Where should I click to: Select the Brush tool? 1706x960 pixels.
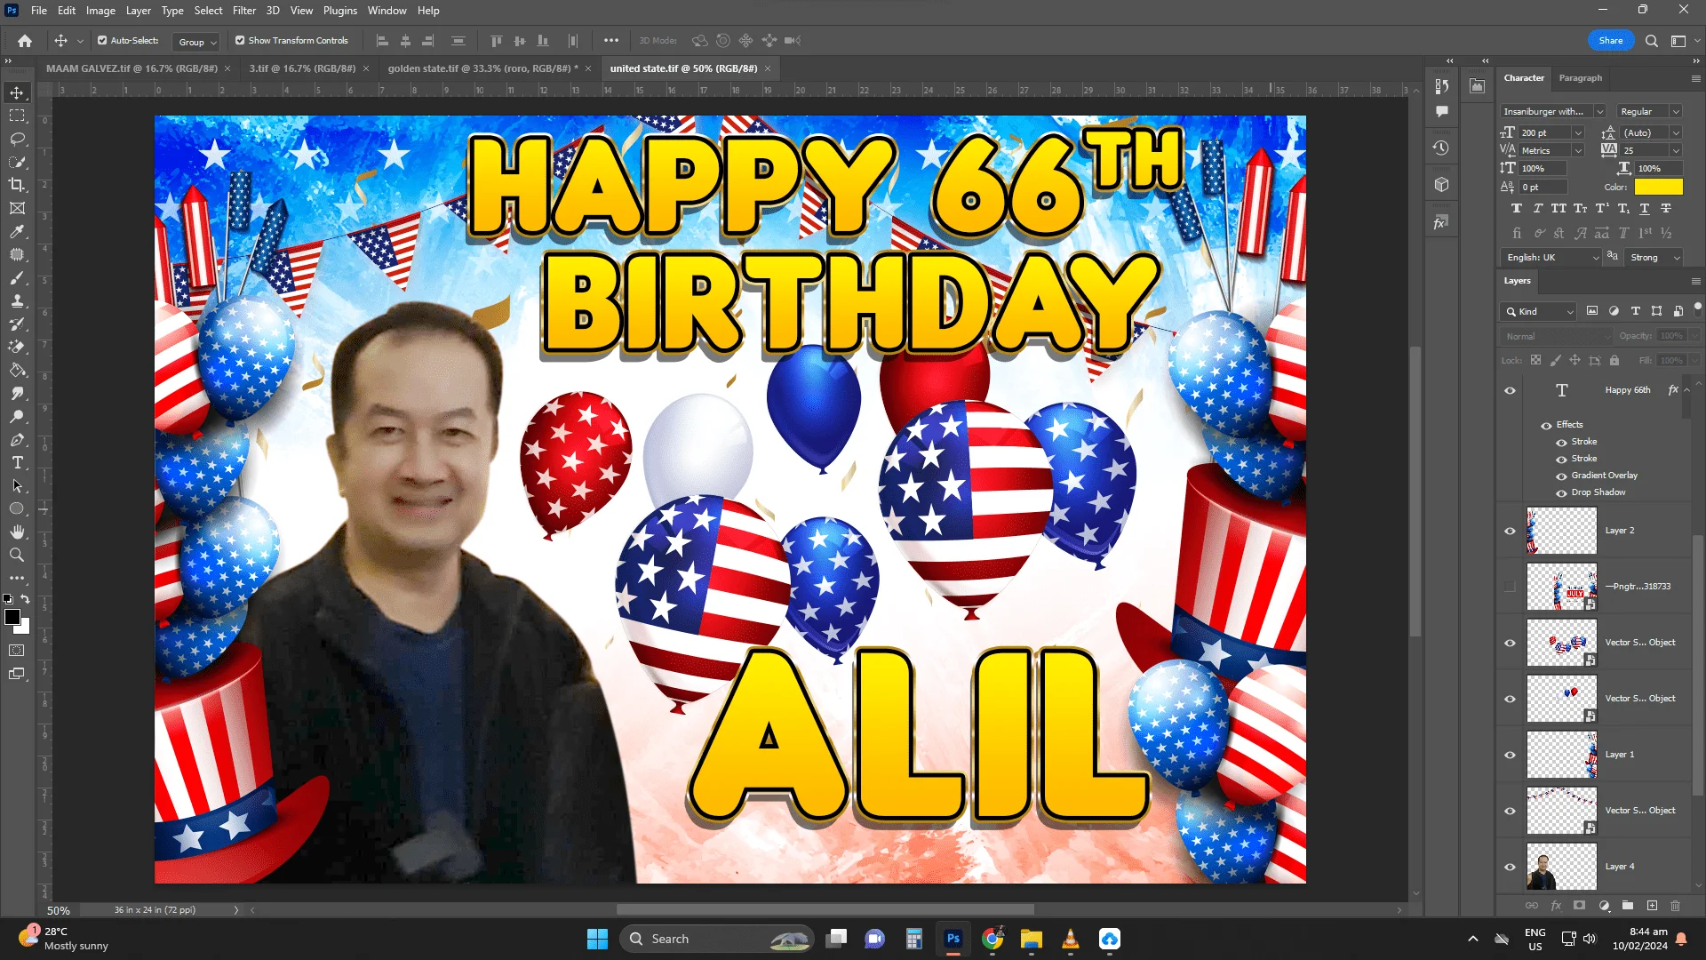coord(17,278)
